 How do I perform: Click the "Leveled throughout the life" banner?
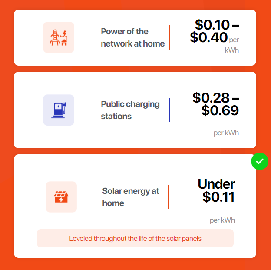tap(135, 238)
